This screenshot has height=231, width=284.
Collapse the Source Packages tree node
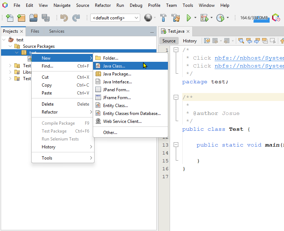coord(10,46)
